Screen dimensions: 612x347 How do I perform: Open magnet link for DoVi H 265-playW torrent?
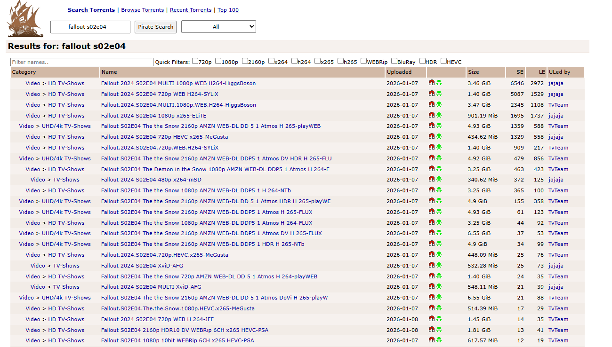(431, 297)
